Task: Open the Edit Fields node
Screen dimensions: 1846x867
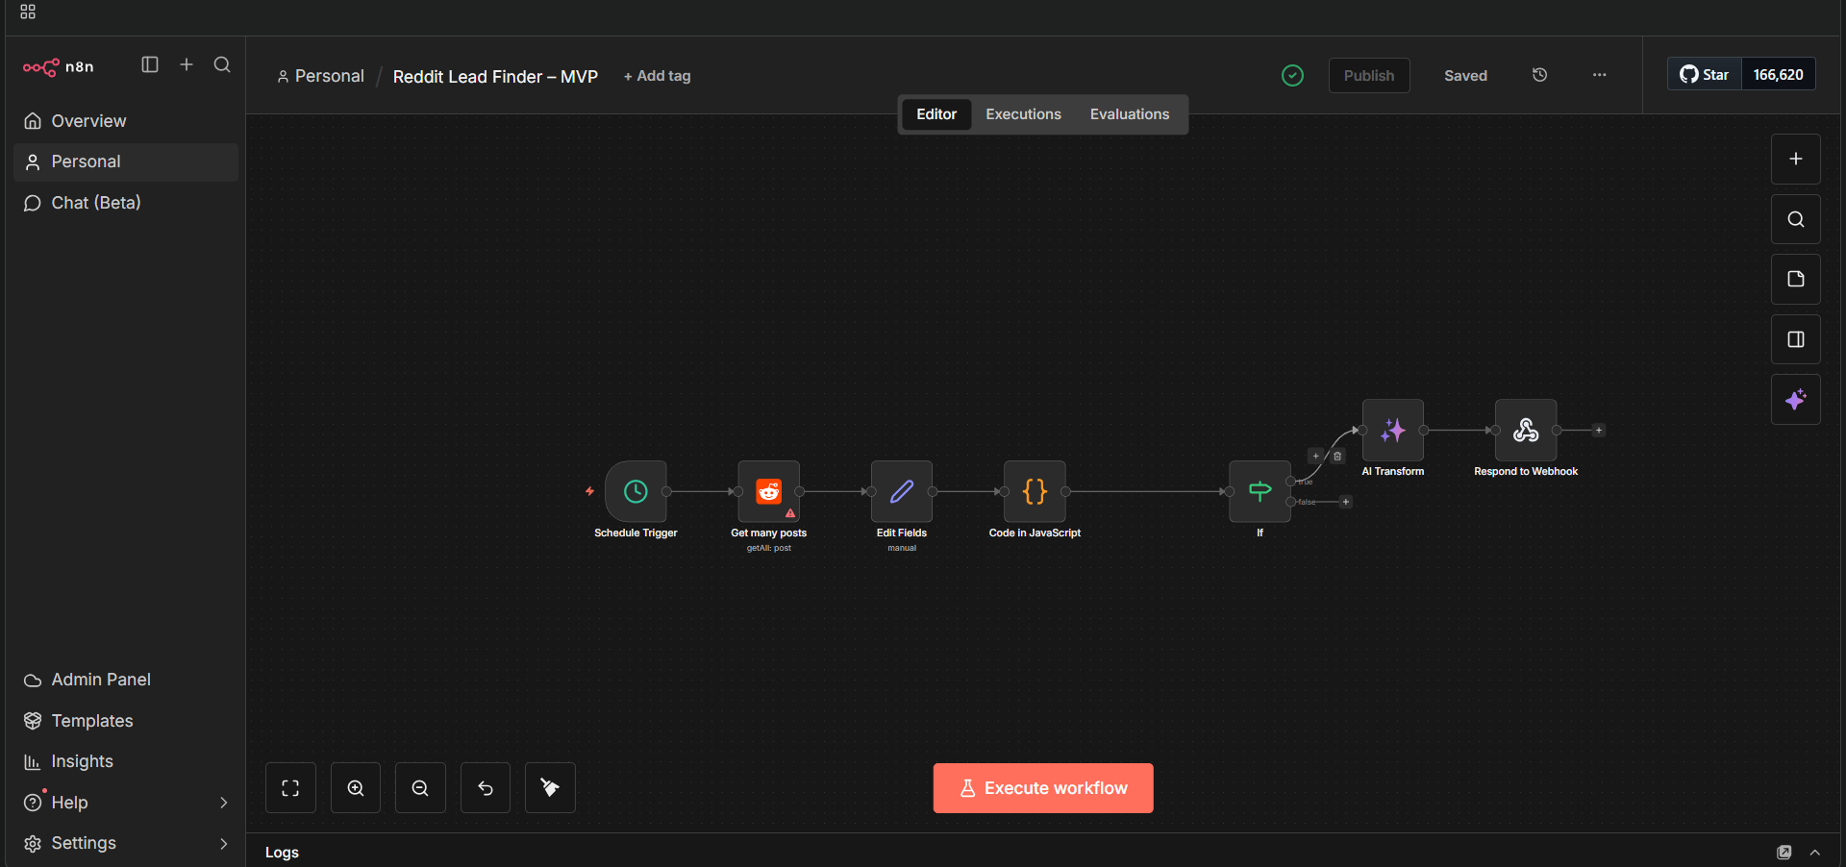Action: point(902,491)
